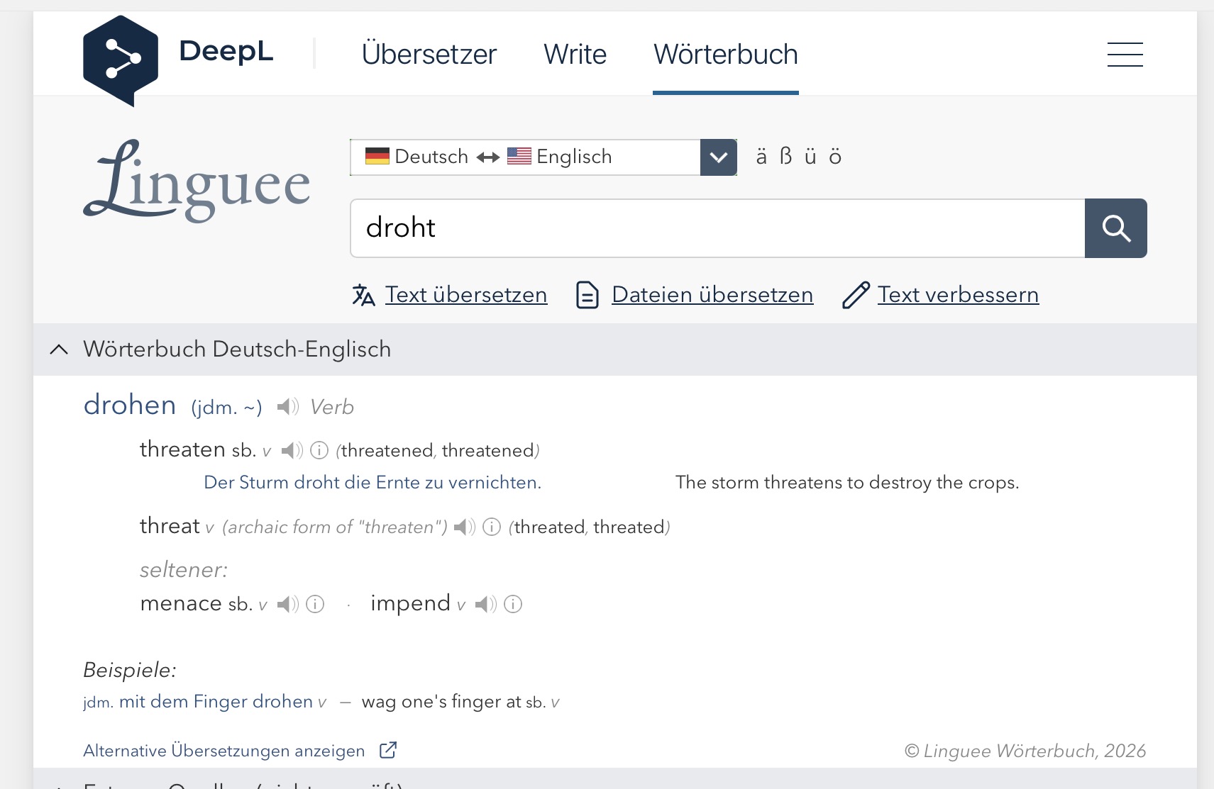Image resolution: width=1214 pixels, height=789 pixels.
Task: Insert the ß special character
Action: click(785, 156)
